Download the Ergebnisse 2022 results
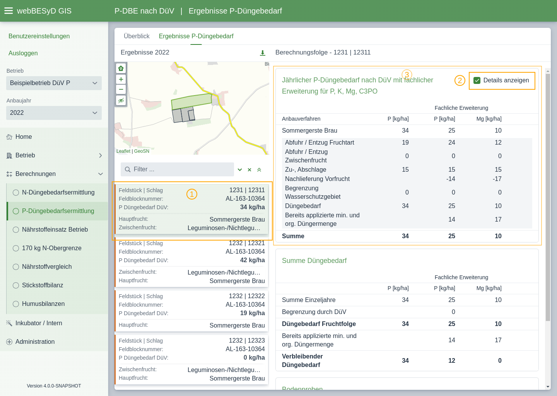557x396 pixels. (x=263, y=53)
